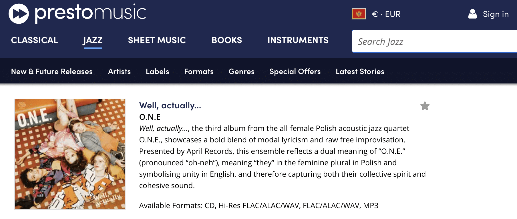Open New & Future Releases menu
517x219 pixels.
(52, 71)
